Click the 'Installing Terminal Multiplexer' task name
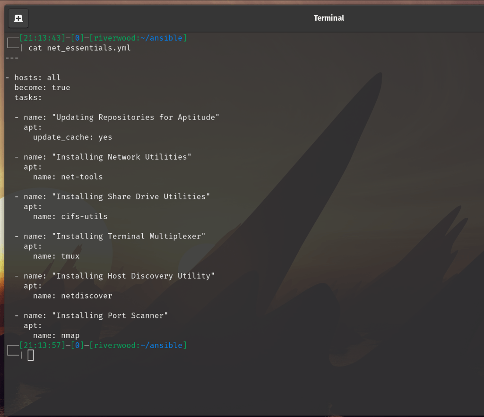Image resolution: width=484 pixels, height=417 pixels. coord(130,236)
